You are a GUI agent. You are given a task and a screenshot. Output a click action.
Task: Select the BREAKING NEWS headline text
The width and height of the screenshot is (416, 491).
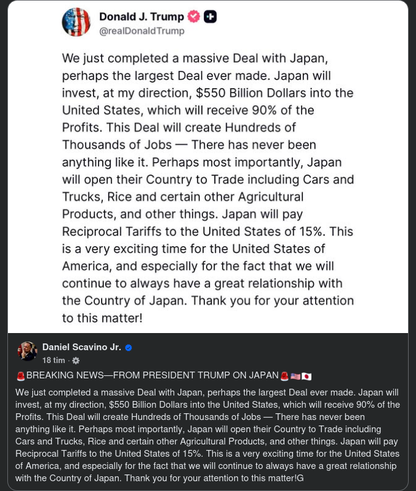point(150,375)
